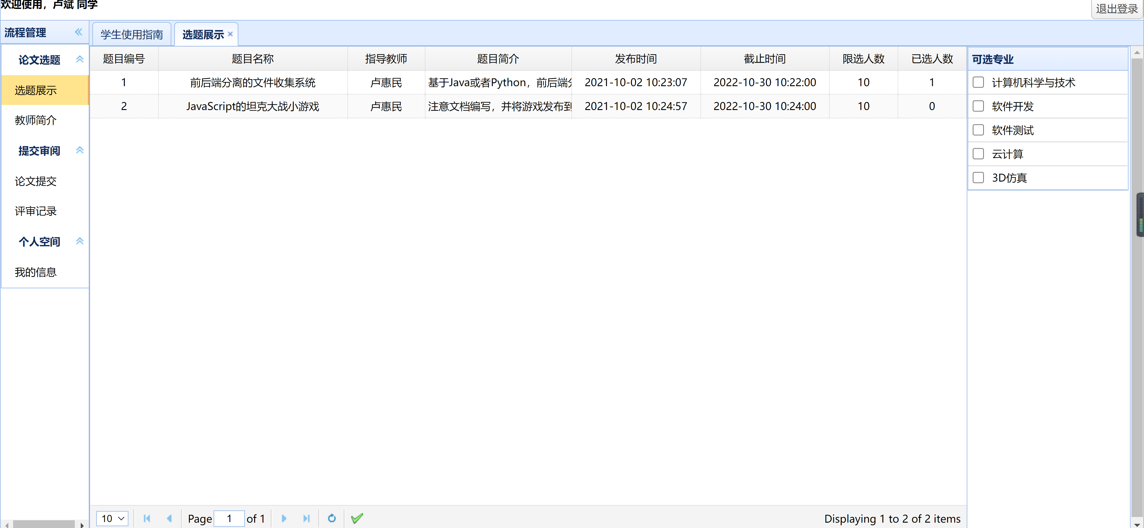The width and height of the screenshot is (1144, 528).
Task: Jump to the last page icon
Action: click(307, 518)
